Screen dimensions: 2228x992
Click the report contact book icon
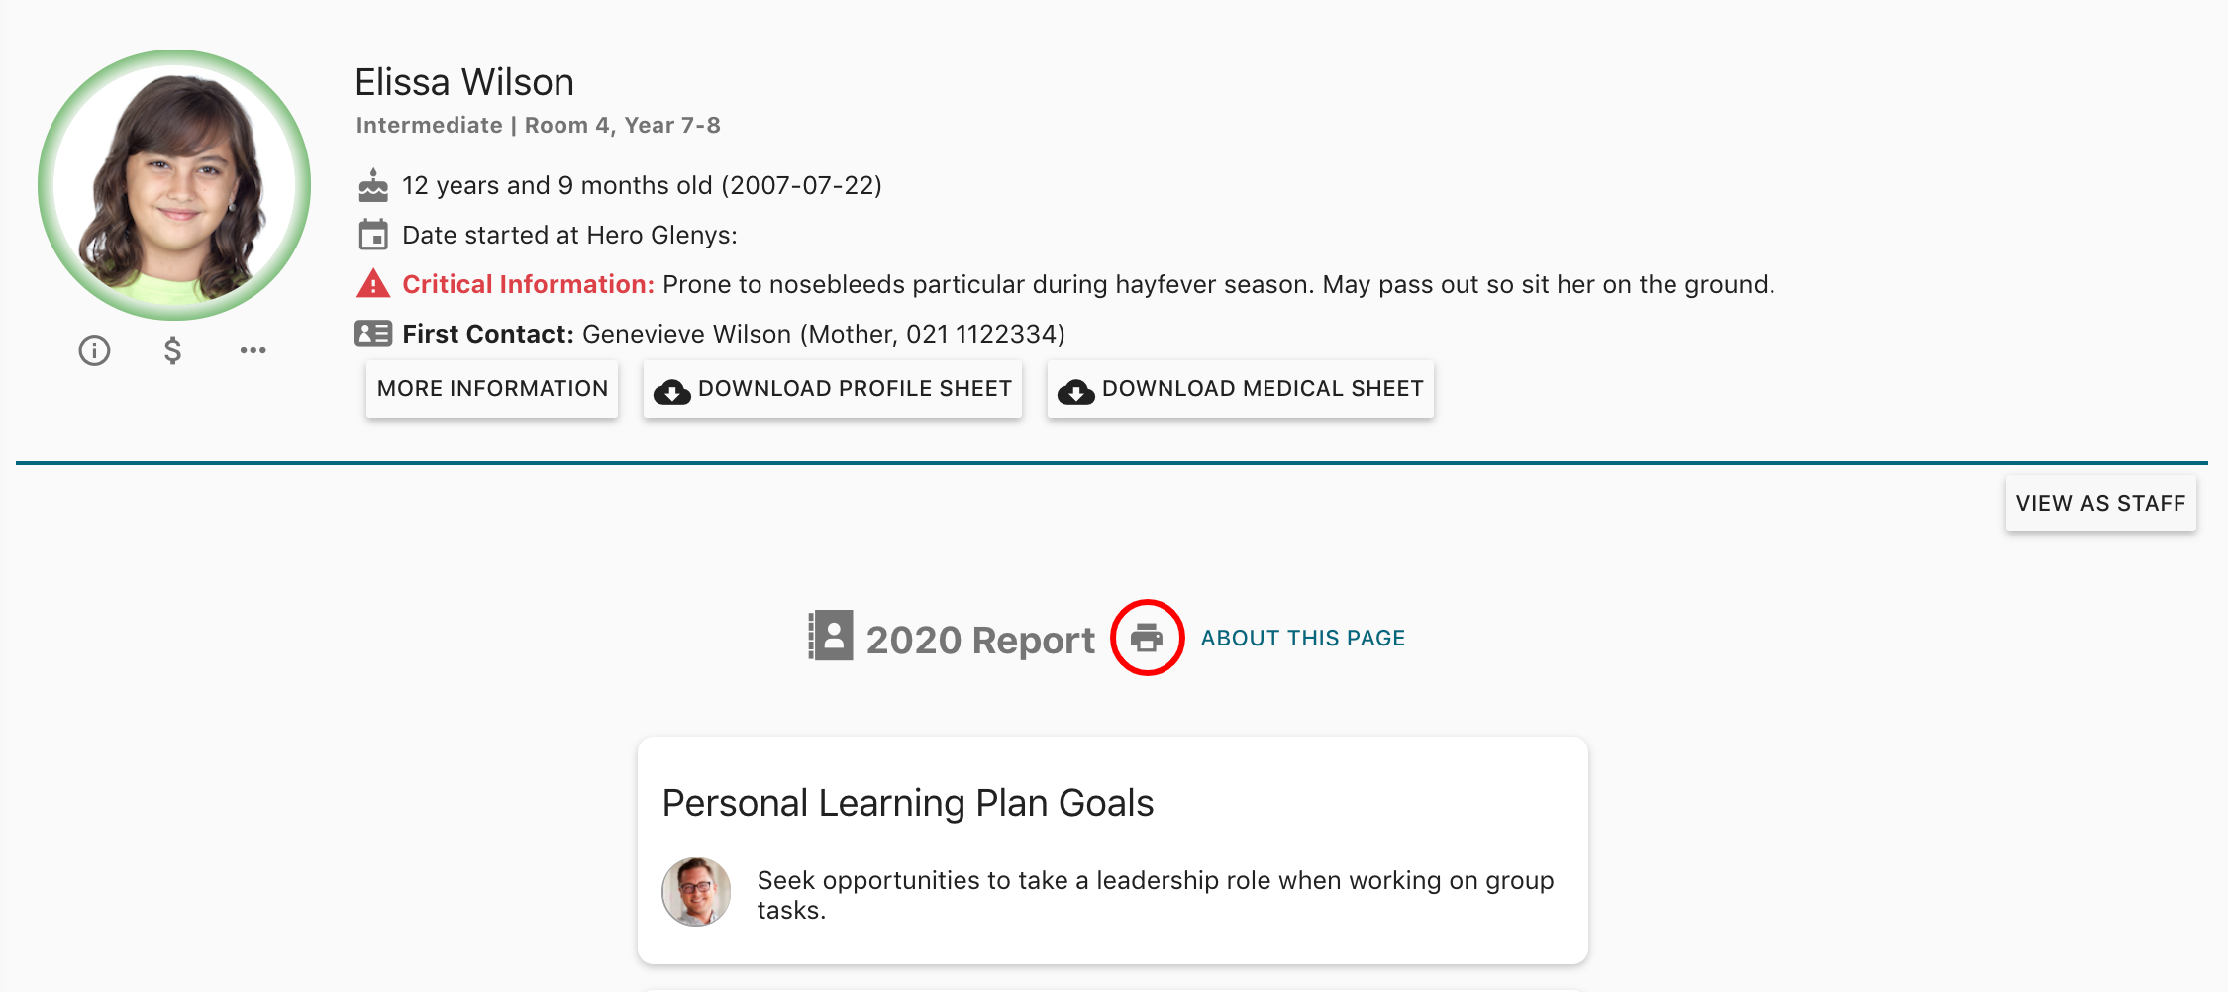click(830, 636)
